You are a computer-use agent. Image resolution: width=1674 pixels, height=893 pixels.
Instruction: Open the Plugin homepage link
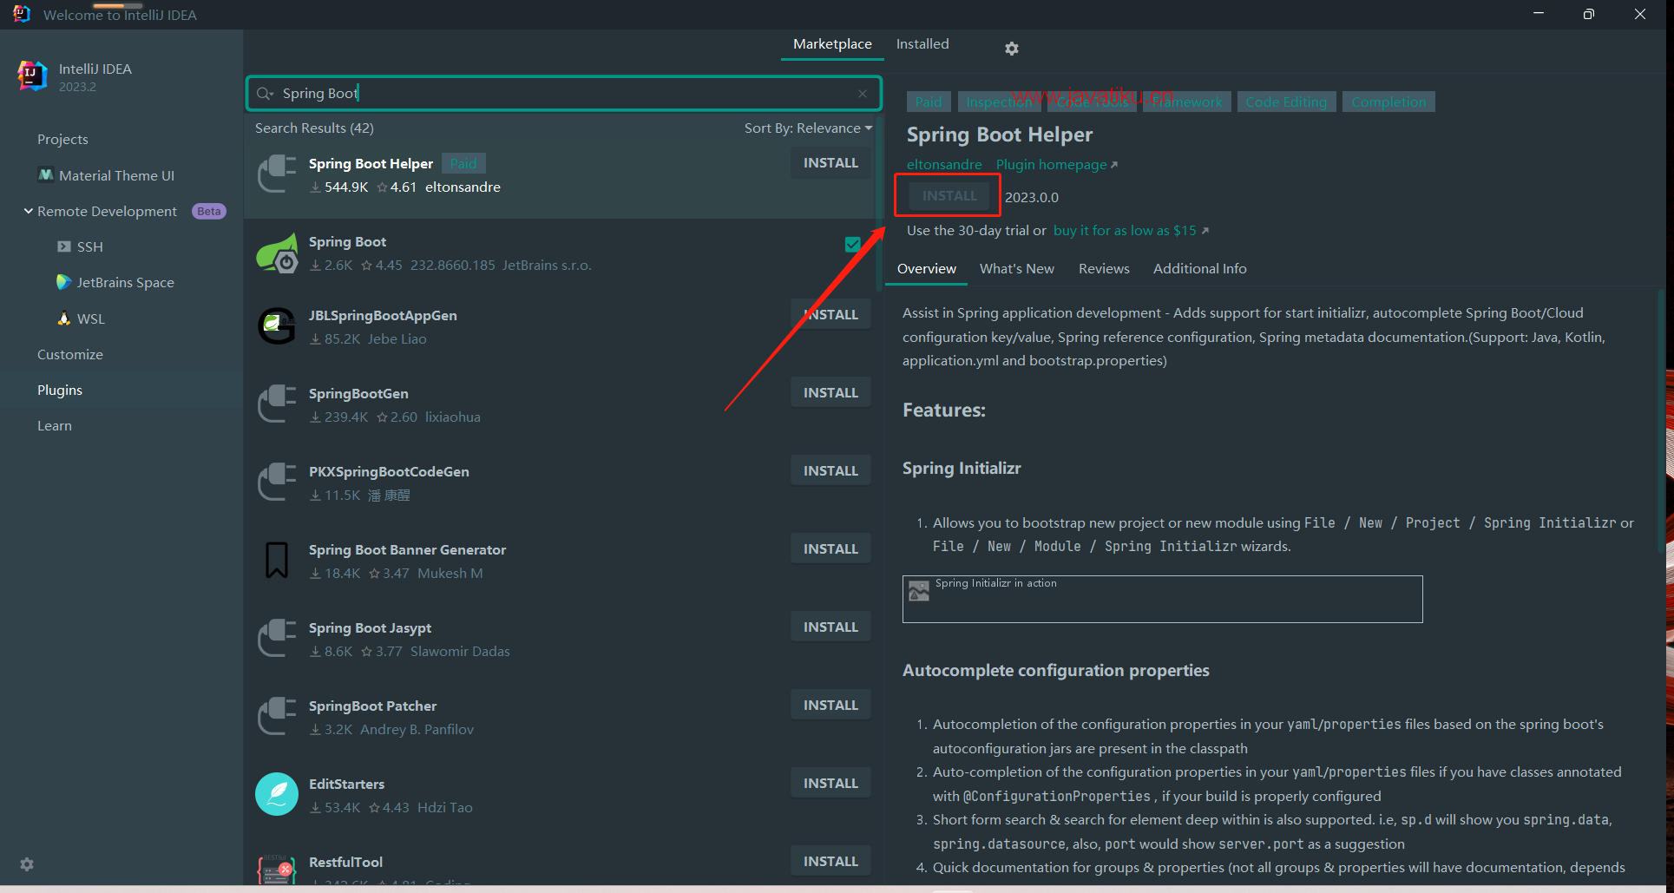click(1056, 165)
